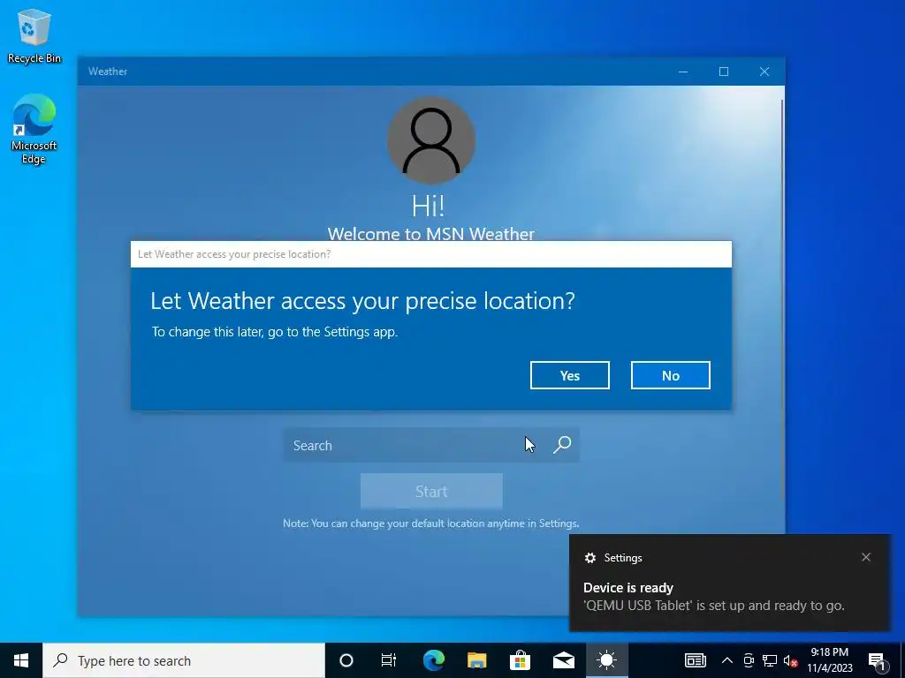Click the Settings gear icon in notification
Image resolution: width=905 pixels, height=678 pixels.
(x=589, y=558)
